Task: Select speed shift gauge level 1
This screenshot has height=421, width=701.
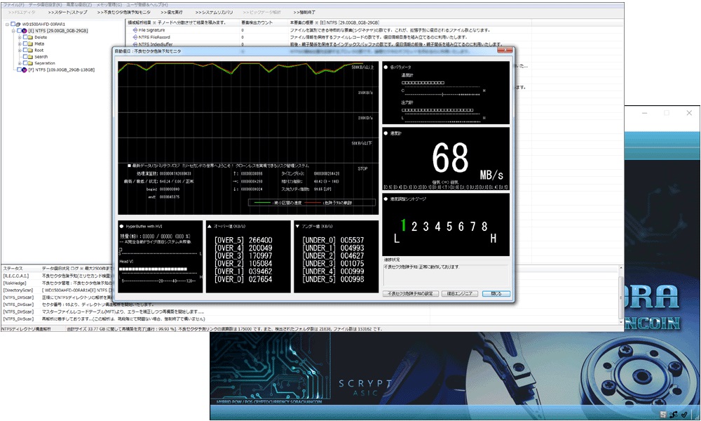Action: pos(403,225)
